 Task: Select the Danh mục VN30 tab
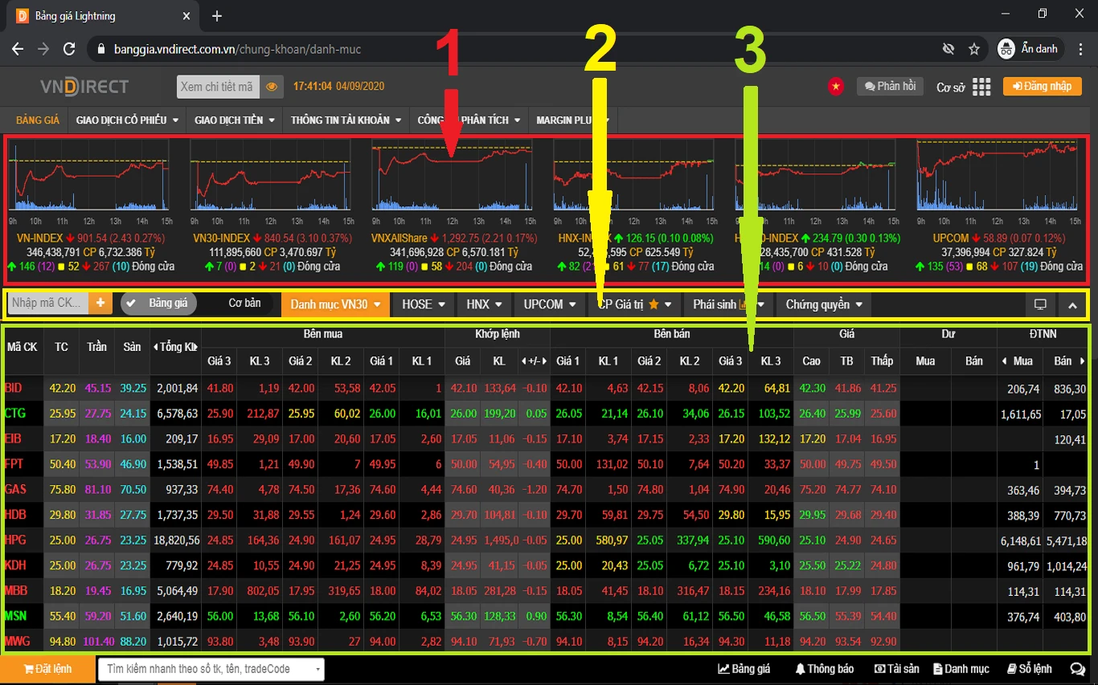pyautogui.click(x=334, y=304)
